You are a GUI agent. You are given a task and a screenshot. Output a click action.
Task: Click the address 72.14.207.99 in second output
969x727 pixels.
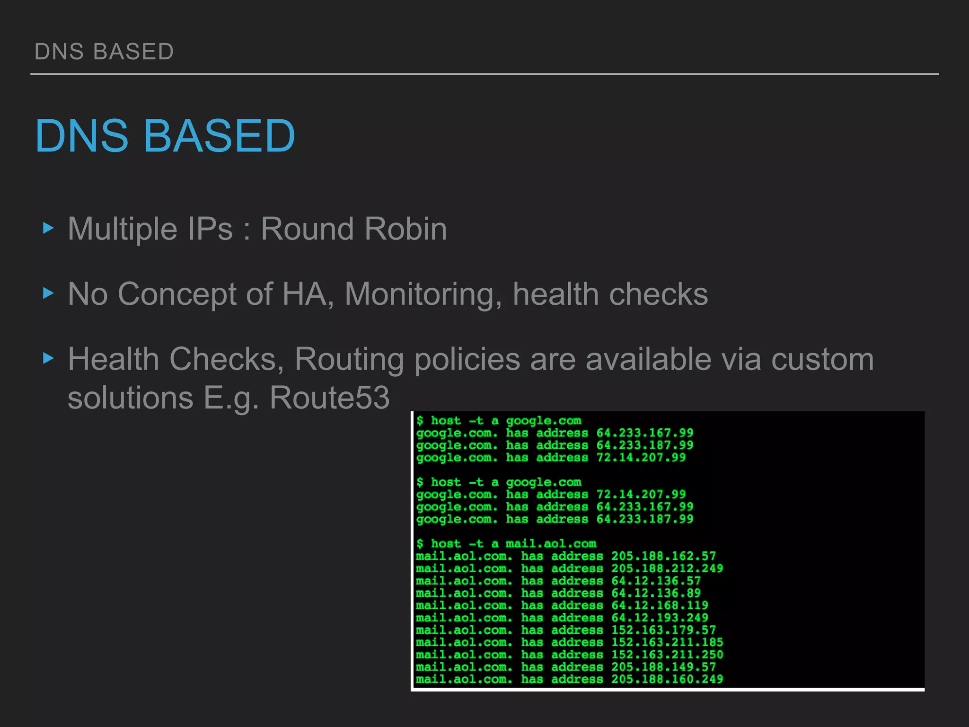(x=641, y=494)
